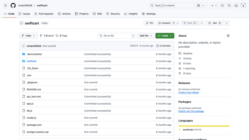
Task: Expand the Copilot dropdown arrow in header
Action: (203, 5)
